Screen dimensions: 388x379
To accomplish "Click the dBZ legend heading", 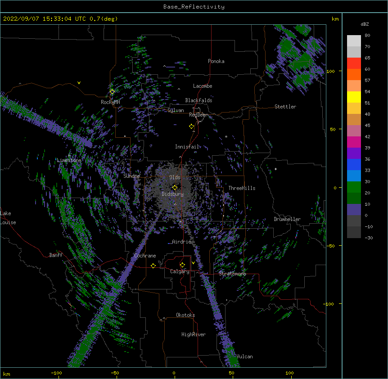I will point(365,24).
